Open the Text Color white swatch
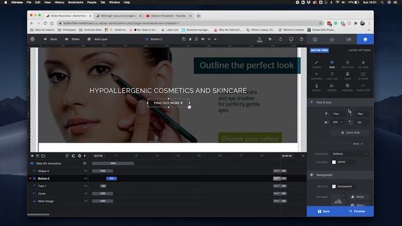 point(334,162)
